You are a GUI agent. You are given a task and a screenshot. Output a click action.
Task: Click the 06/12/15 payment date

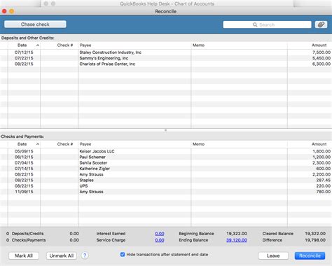[x=24, y=157]
